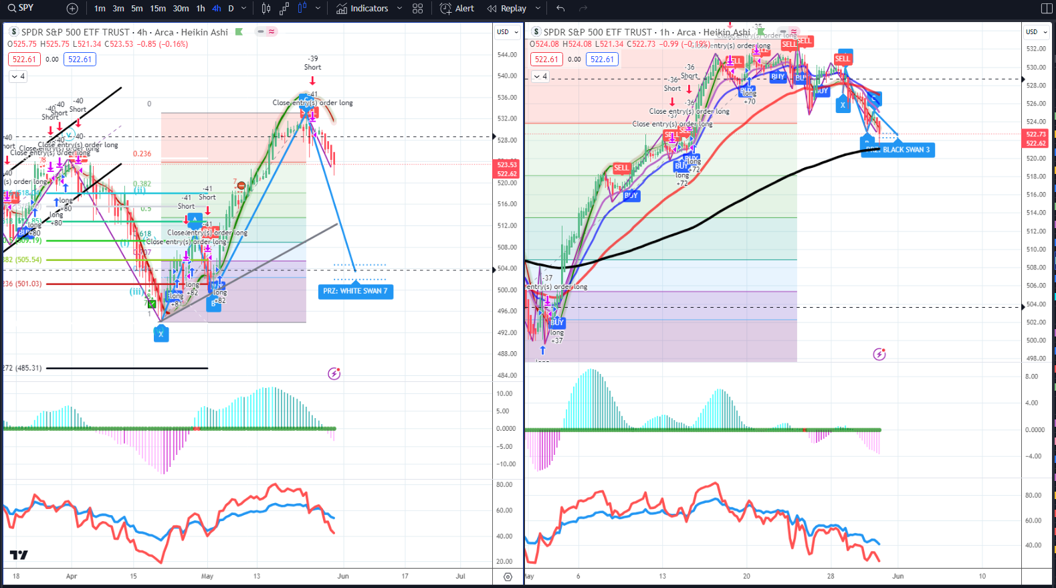Open the Indicators dialog
This screenshot has width=1056, height=588.
pos(362,9)
